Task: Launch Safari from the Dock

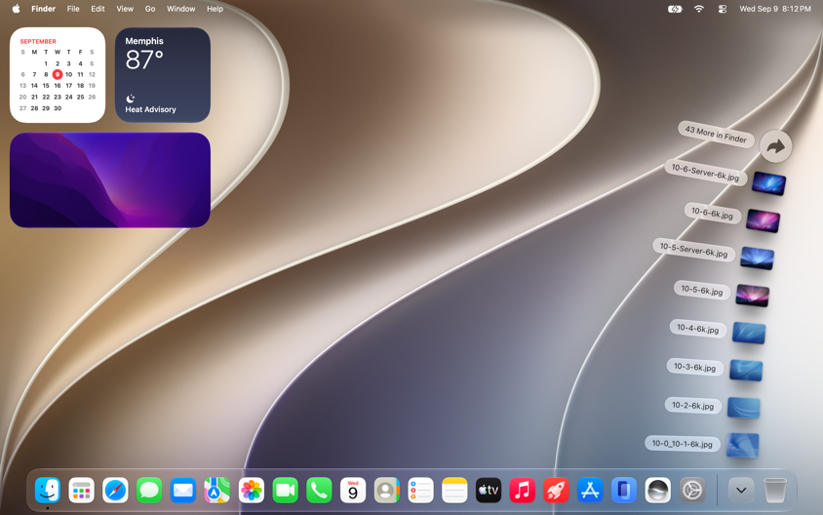Action: point(115,491)
